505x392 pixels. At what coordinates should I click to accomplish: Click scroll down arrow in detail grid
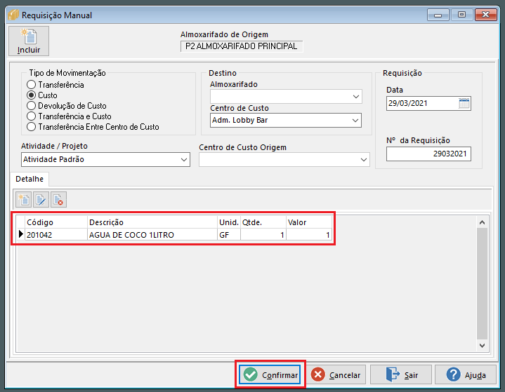[x=482, y=346]
